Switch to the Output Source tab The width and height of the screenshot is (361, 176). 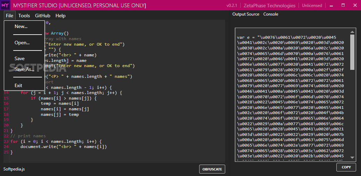point(246,14)
